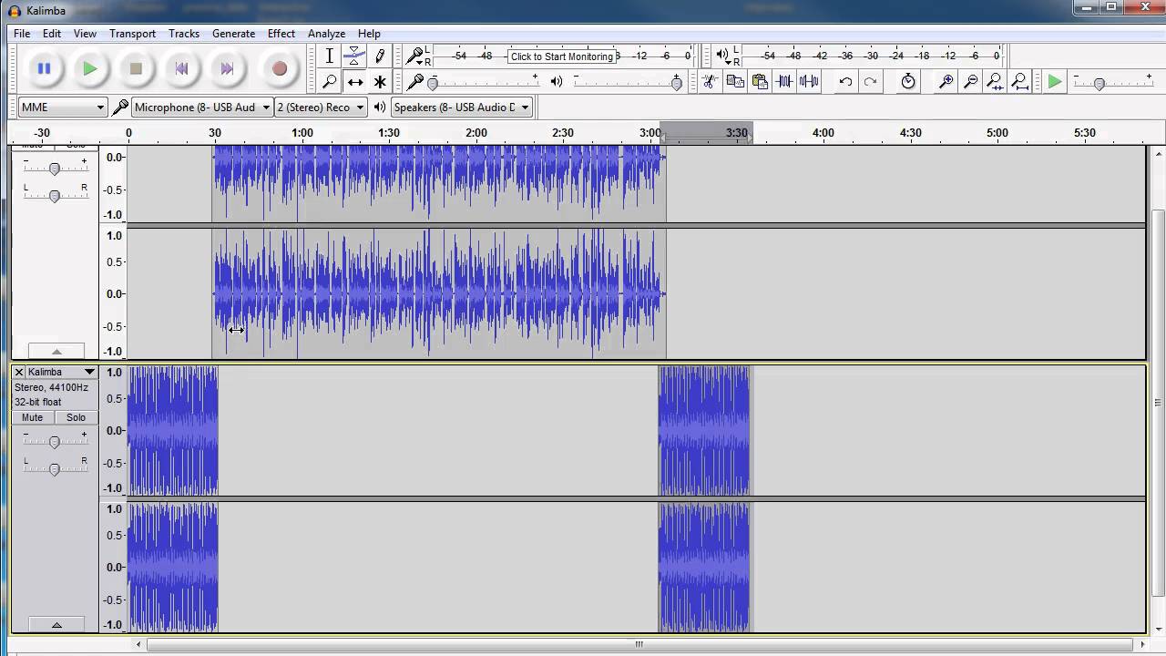Open the Effect menu
This screenshot has height=656, width=1166.
[x=281, y=34]
